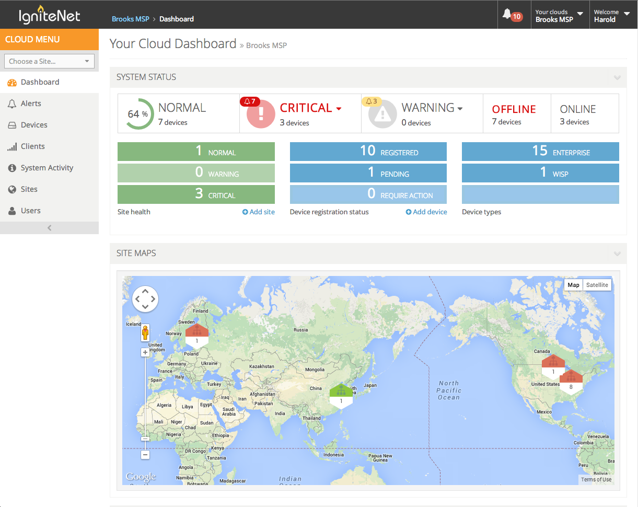
Task: Click Brooks MSP in the breadcrumb
Action: tap(130, 19)
